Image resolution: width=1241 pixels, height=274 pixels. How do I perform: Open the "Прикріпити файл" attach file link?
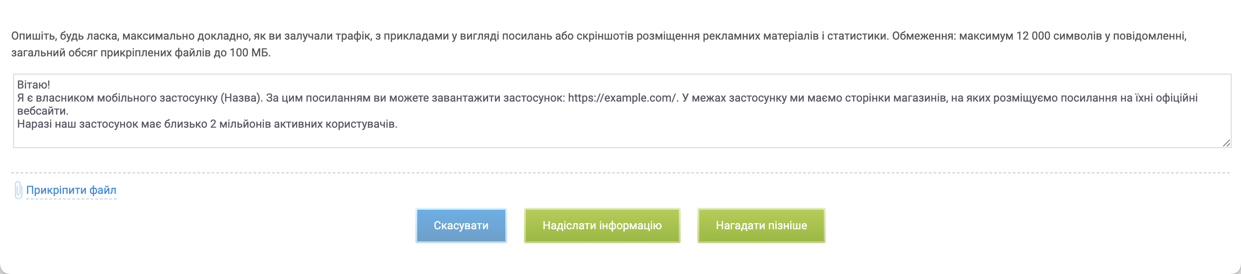point(71,190)
